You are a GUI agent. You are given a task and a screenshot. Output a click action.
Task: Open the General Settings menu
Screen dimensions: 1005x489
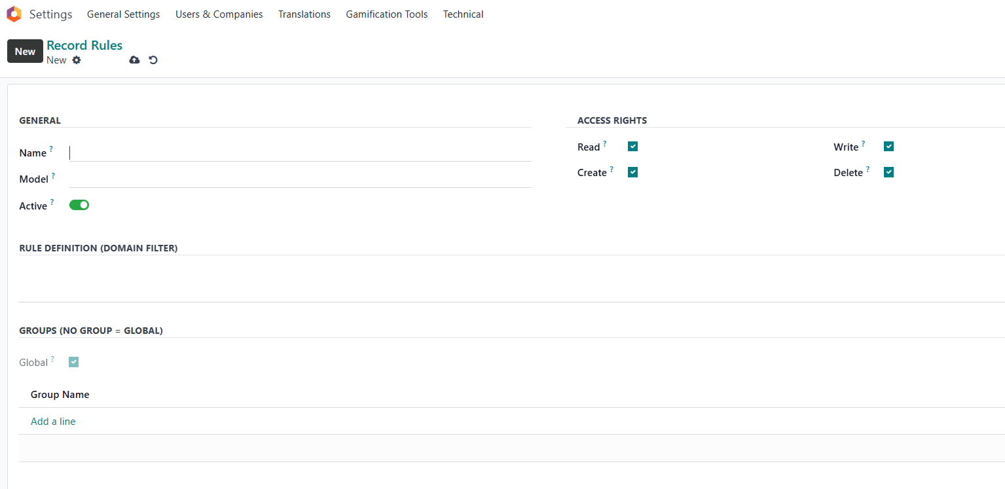(x=123, y=14)
